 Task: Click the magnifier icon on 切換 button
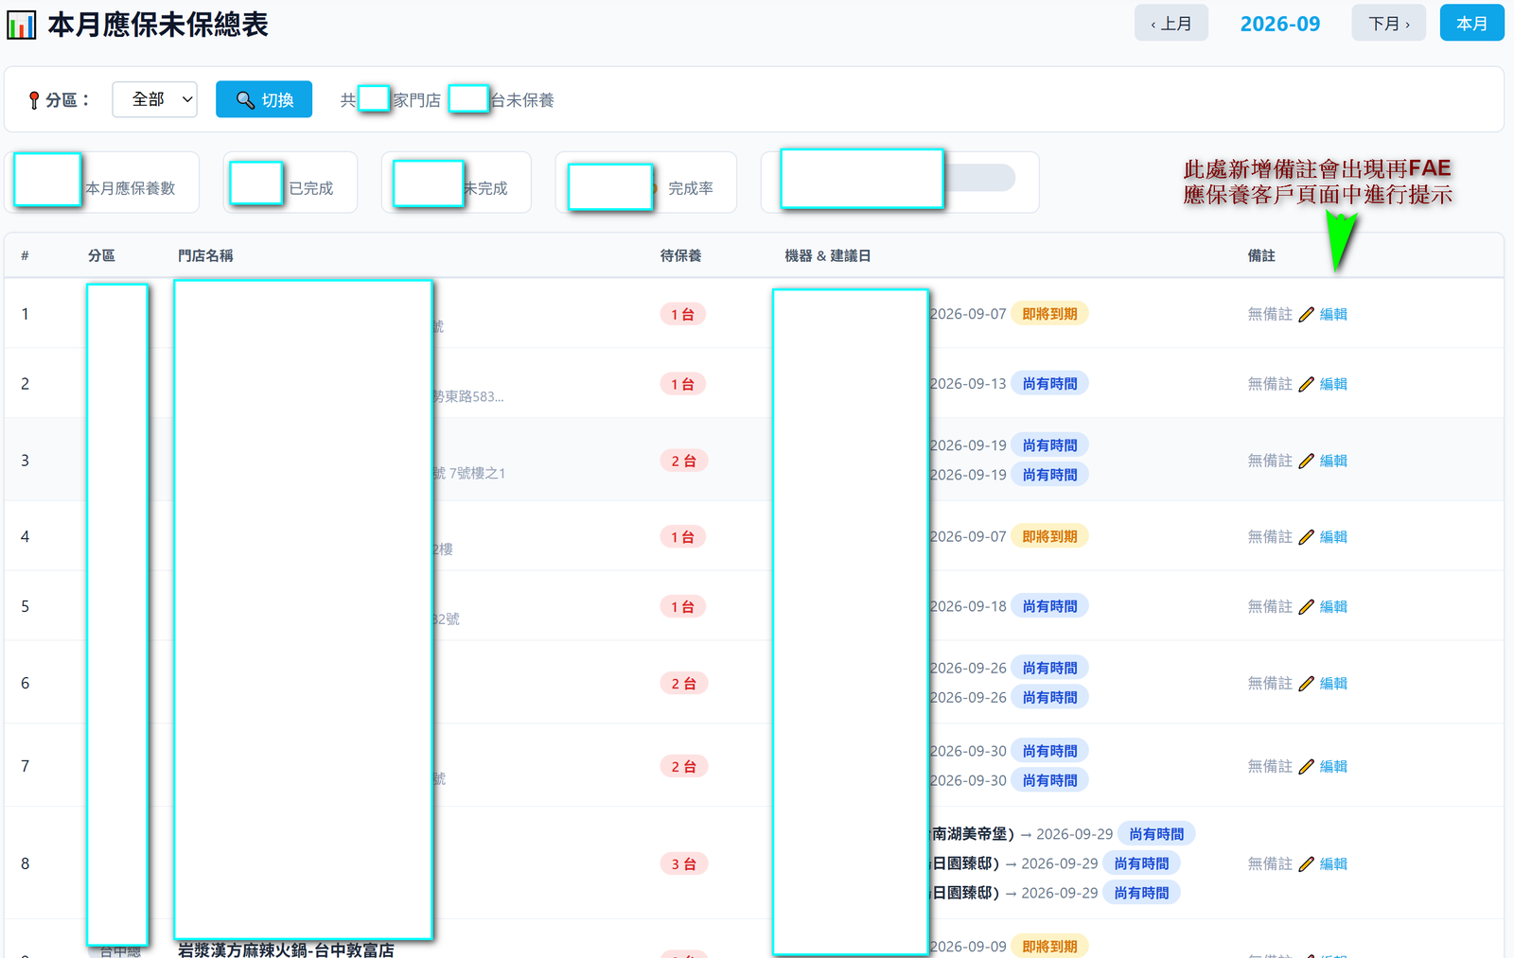(x=245, y=99)
